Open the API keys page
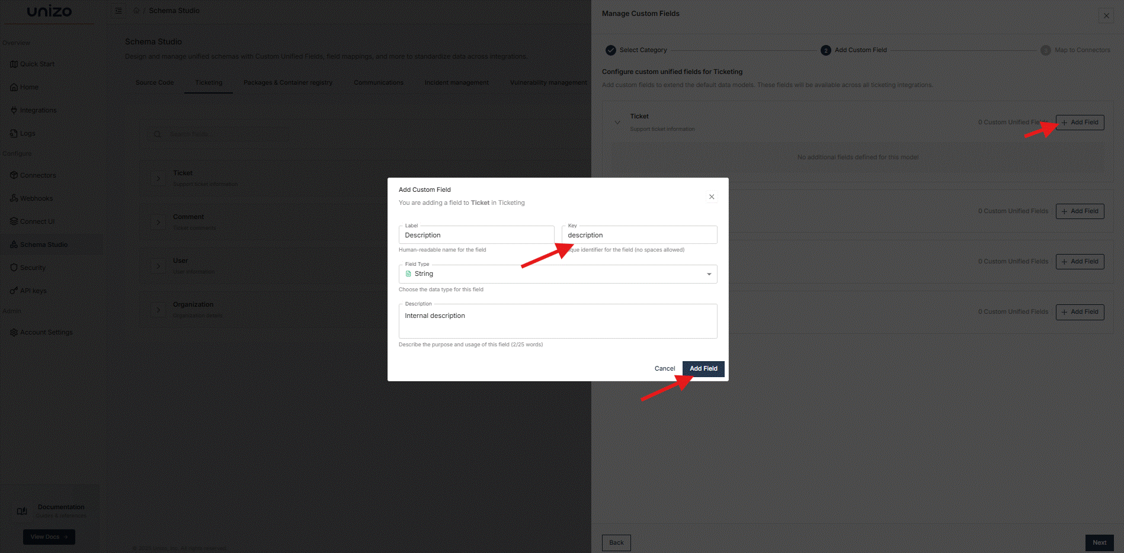Image resolution: width=1124 pixels, height=553 pixels. [33, 290]
